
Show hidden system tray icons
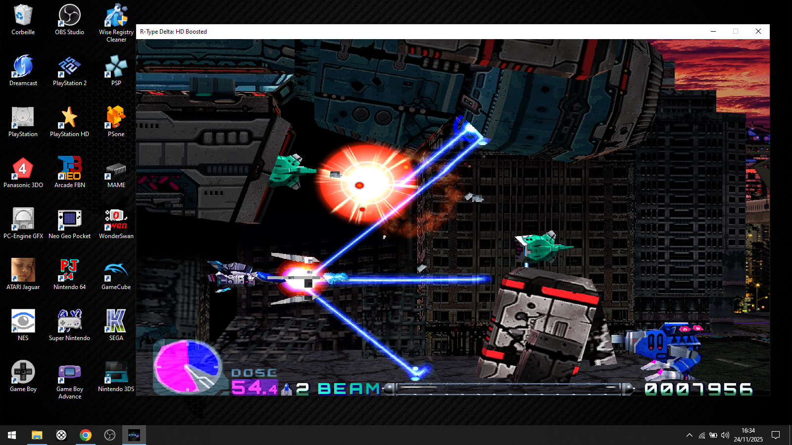point(689,435)
